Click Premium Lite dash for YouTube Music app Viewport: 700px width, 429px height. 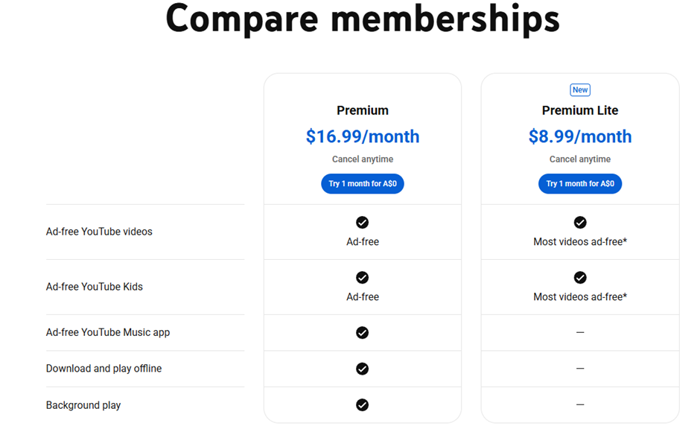click(580, 332)
